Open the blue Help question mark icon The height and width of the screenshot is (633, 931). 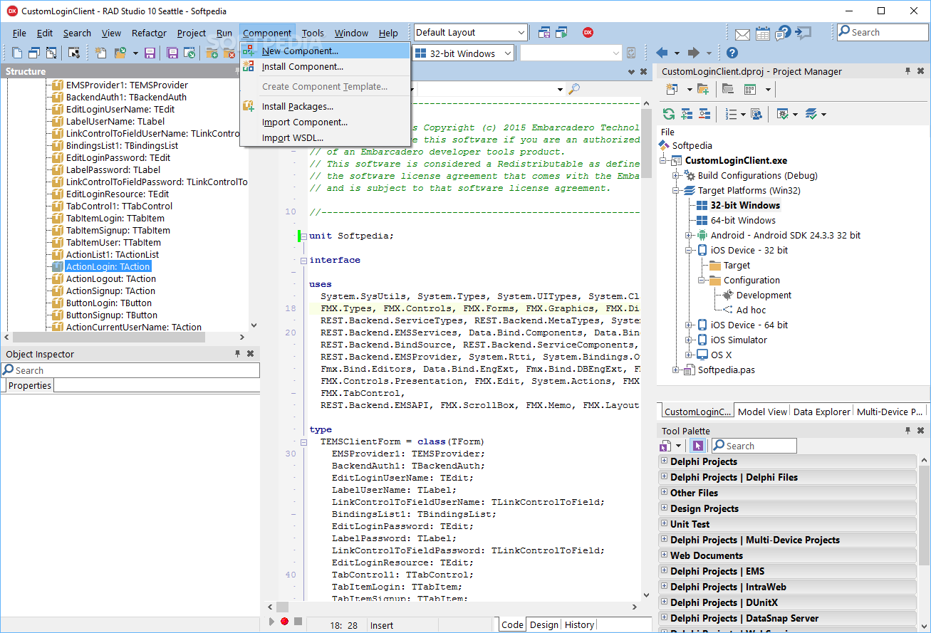pos(732,53)
